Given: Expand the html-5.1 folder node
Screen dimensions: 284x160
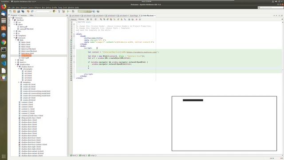Looking at the screenshot, I should 16,62.
